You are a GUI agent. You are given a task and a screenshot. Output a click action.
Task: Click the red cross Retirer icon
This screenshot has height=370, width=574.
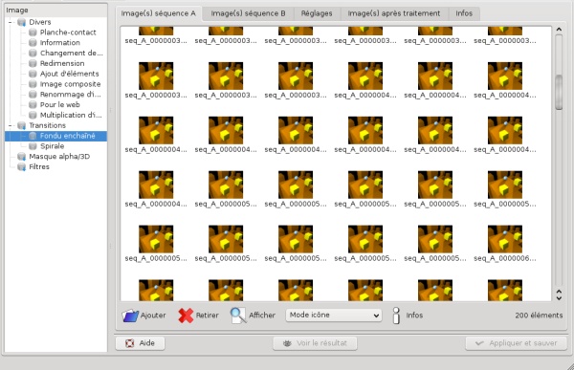[x=186, y=316]
